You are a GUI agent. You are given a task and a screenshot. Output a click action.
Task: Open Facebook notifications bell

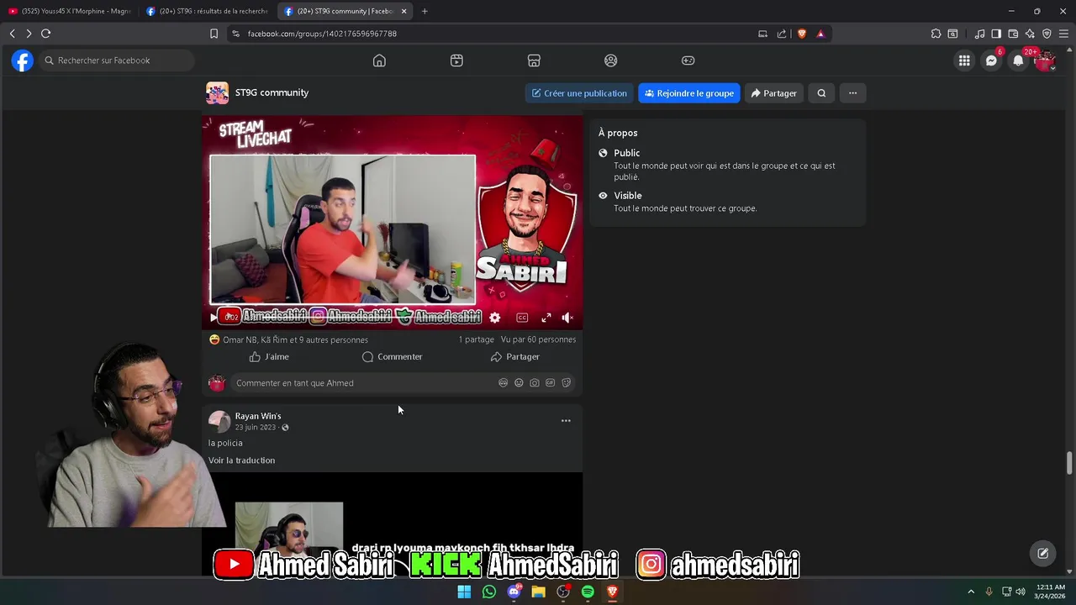1018,60
